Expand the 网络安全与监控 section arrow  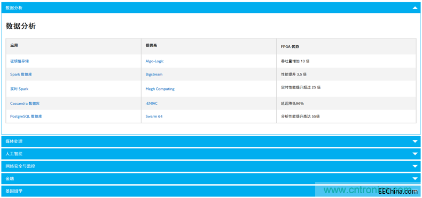[415, 166]
